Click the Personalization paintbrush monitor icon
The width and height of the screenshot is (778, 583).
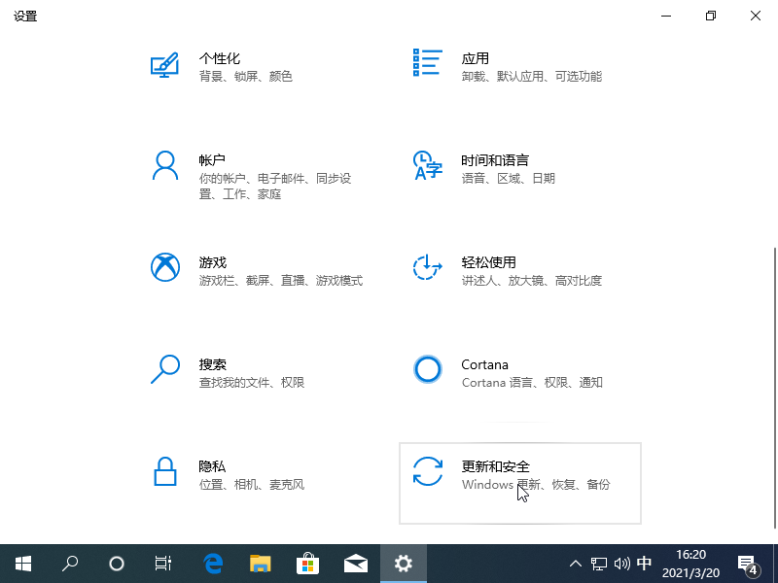click(x=164, y=64)
